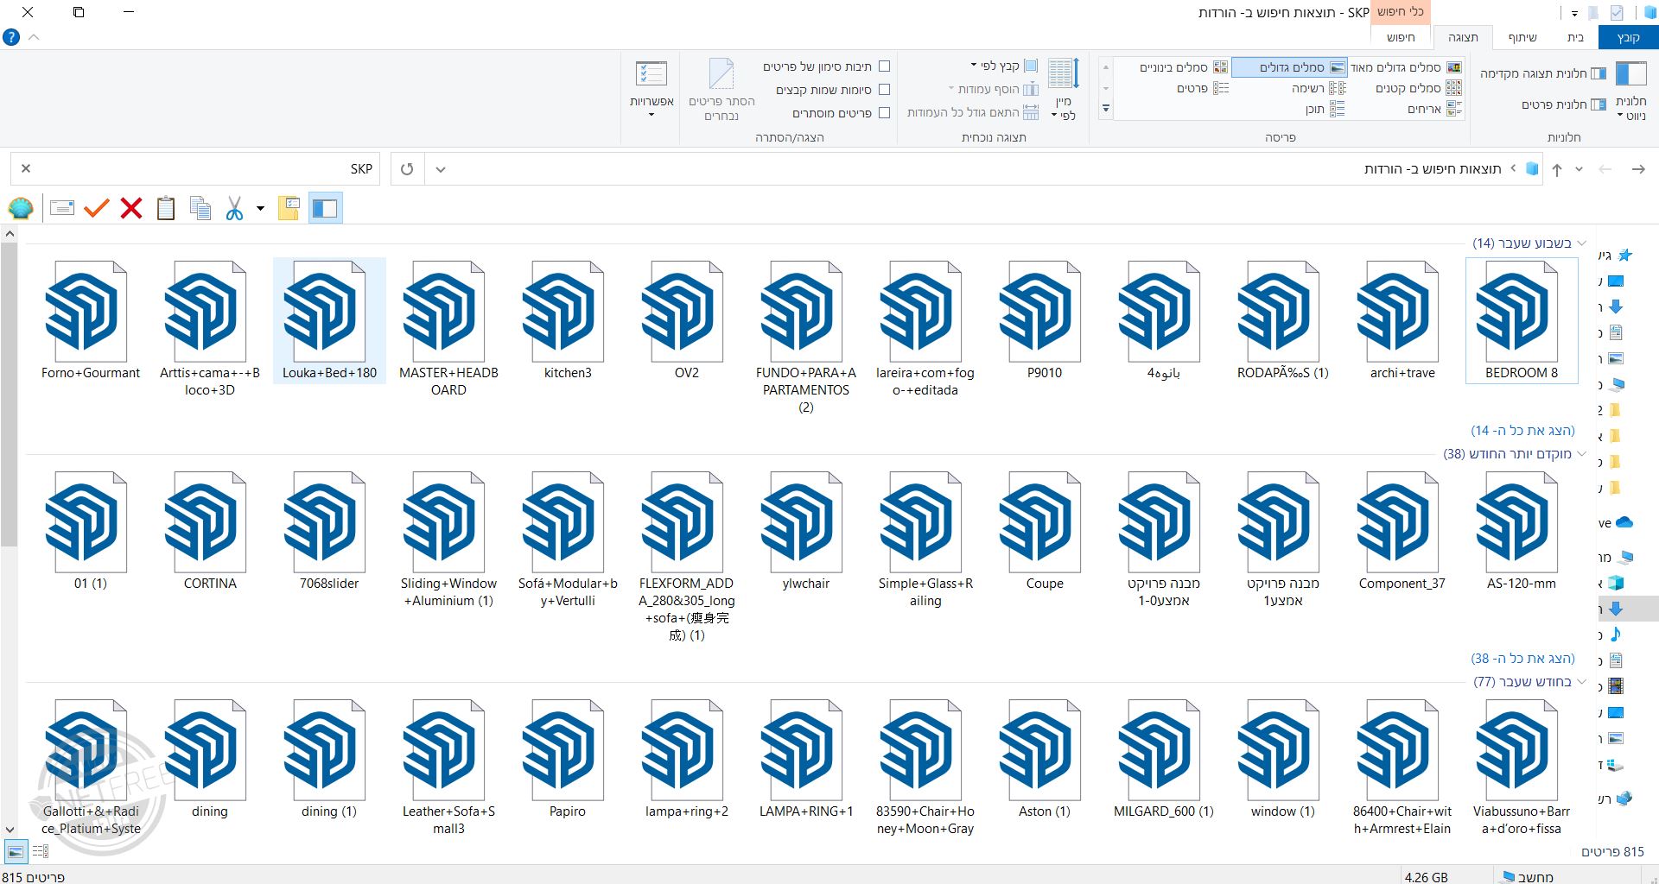Switch to large icons via status bar icon

point(16,852)
